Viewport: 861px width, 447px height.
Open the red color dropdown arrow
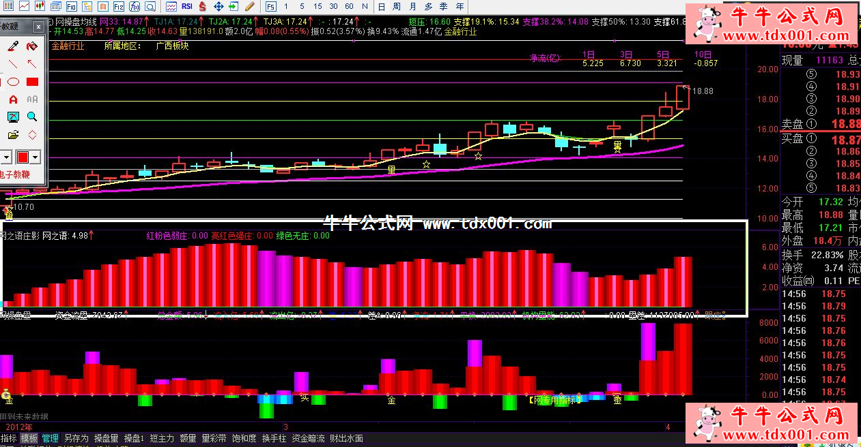[x=36, y=157]
